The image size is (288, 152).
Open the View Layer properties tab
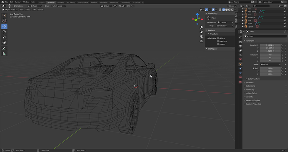coord(240,51)
